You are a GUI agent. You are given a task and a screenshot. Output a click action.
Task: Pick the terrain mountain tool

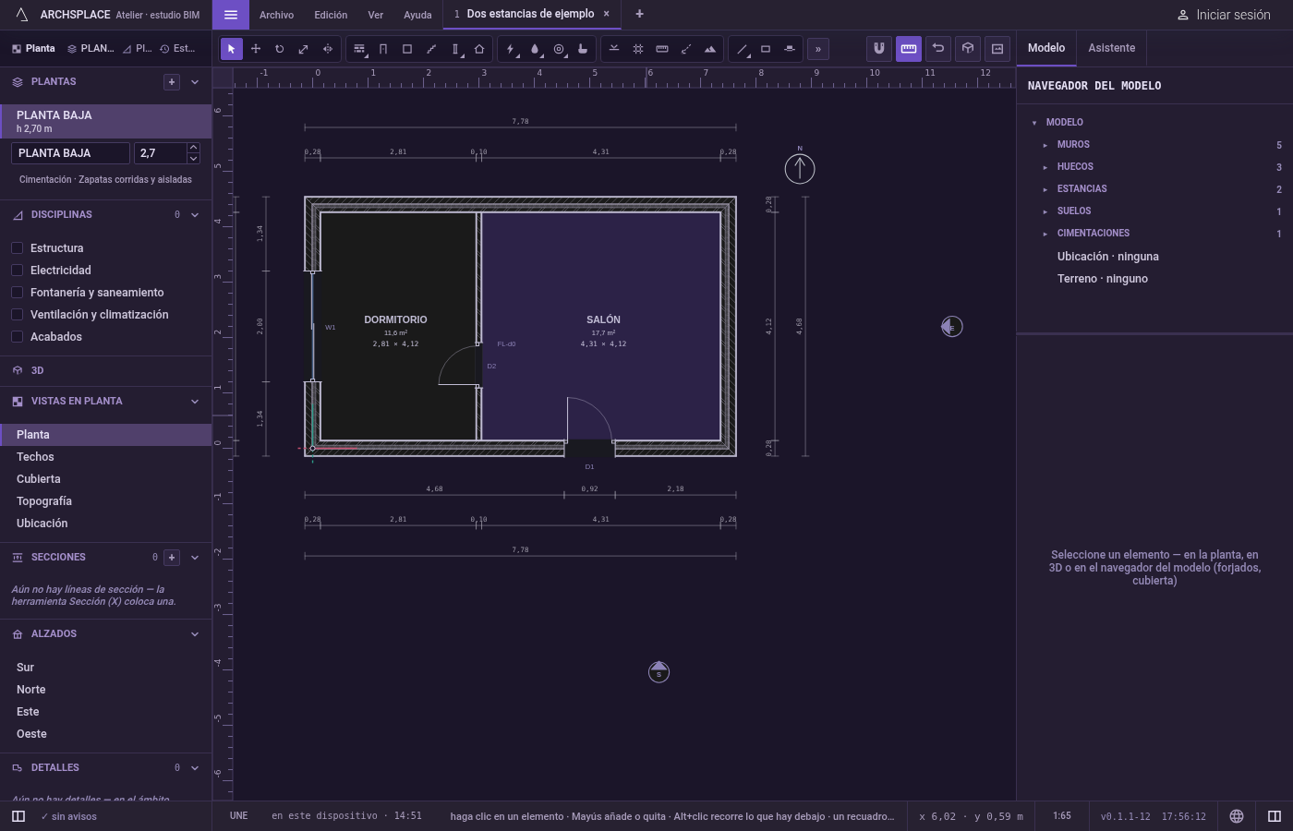click(x=710, y=49)
